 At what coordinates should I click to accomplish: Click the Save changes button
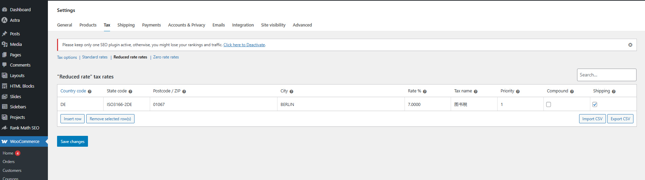pyautogui.click(x=72, y=141)
